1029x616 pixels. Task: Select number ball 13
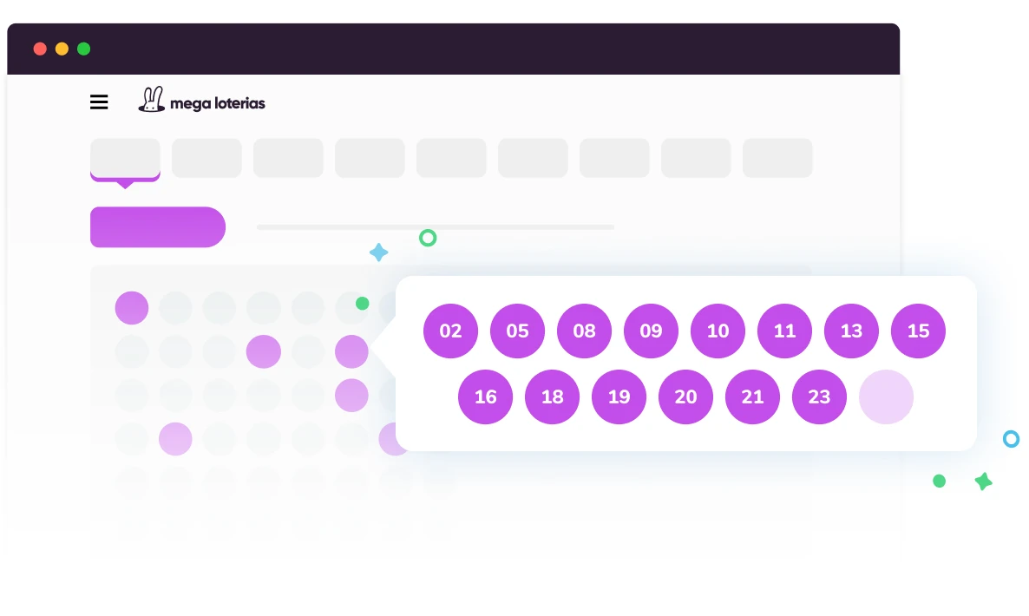(x=851, y=331)
